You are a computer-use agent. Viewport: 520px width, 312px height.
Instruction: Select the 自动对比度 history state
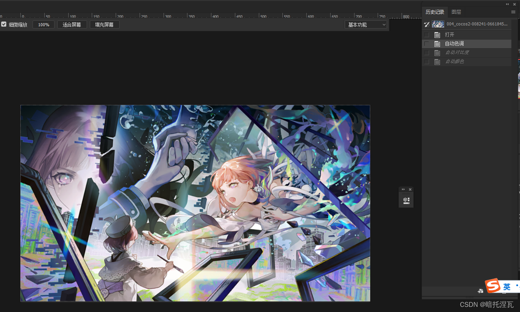point(467,53)
